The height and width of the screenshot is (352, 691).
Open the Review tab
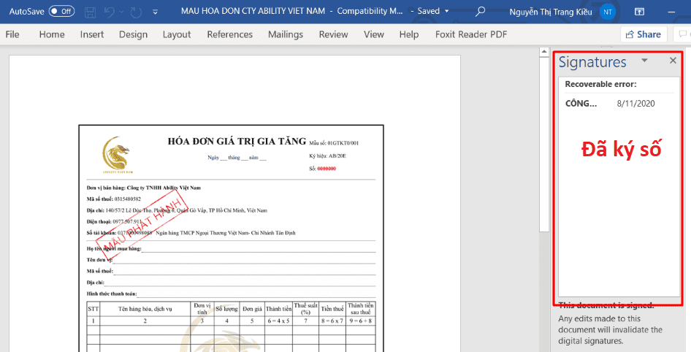(333, 34)
